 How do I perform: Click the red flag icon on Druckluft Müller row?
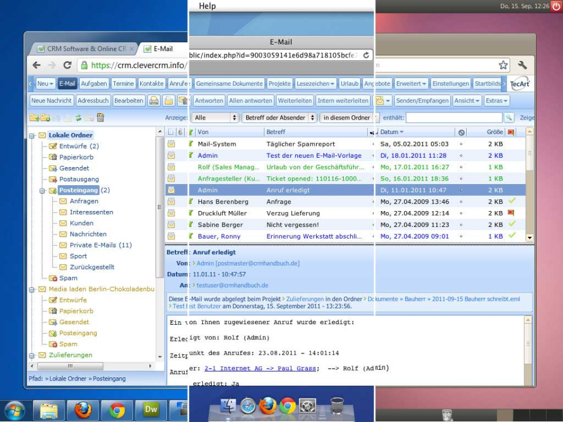(x=511, y=213)
